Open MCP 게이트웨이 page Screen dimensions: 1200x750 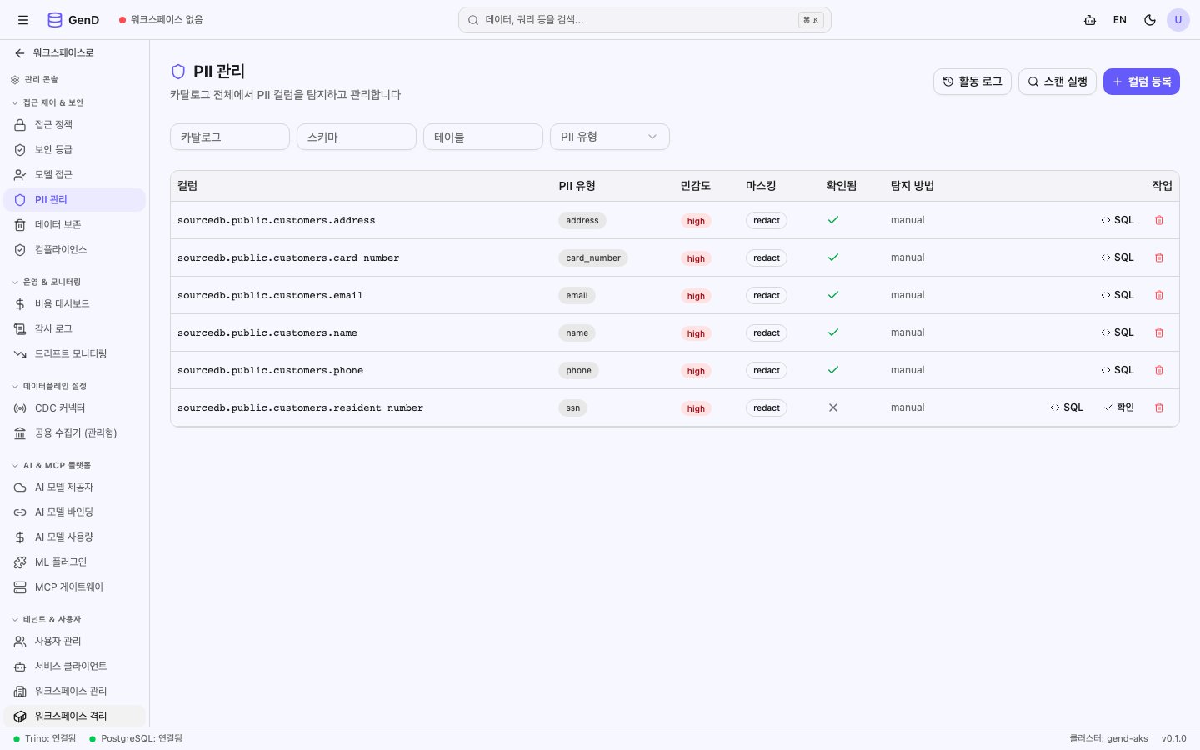click(75, 587)
